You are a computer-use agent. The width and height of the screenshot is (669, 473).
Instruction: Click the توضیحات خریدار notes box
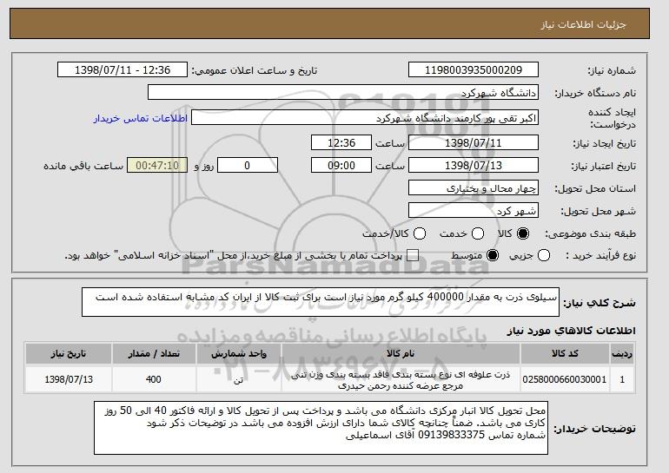[x=321, y=428]
